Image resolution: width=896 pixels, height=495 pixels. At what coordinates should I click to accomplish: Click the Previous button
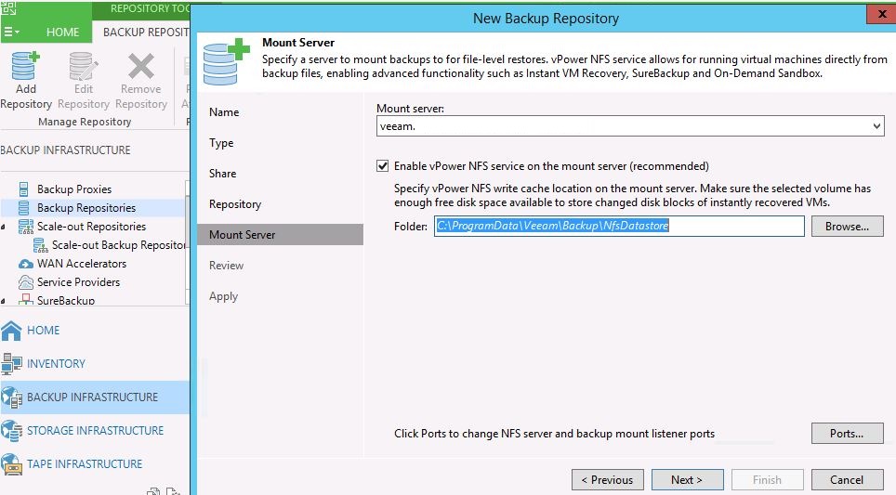[608, 479]
